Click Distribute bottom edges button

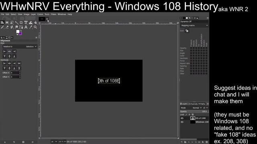(x=14, y=68)
